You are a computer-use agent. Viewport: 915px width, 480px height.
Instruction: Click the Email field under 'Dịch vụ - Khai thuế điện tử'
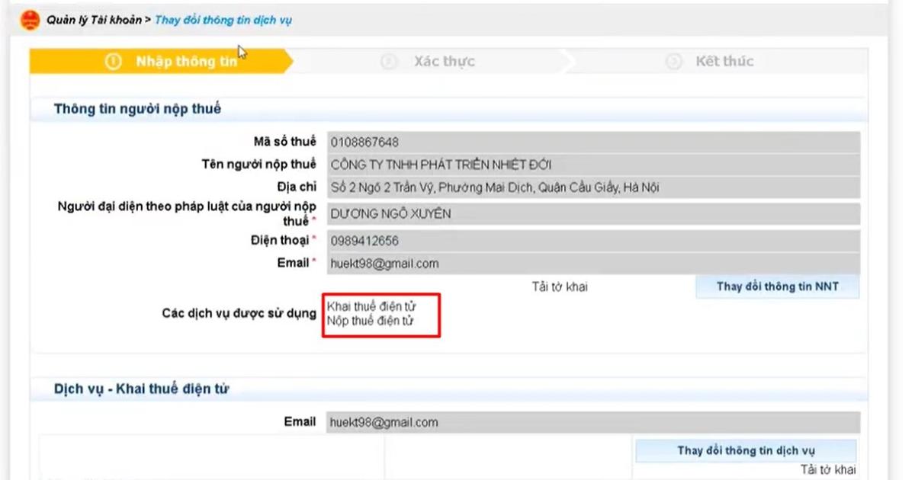[593, 423]
